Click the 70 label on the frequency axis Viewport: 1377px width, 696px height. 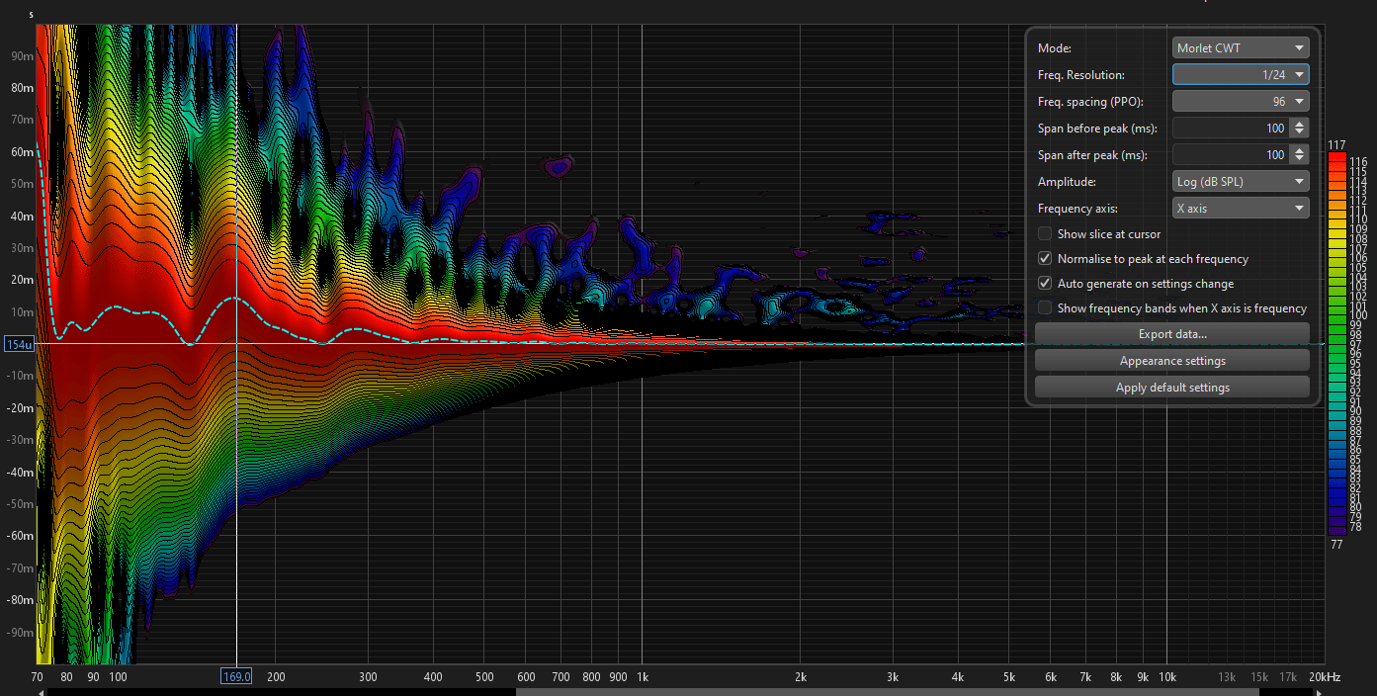click(x=37, y=677)
